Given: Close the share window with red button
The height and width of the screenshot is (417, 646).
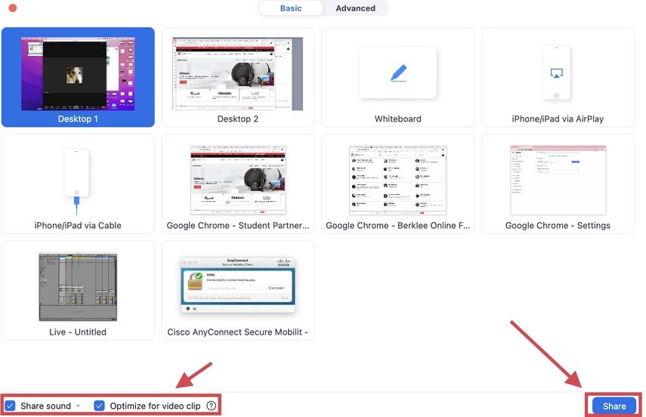Looking at the screenshot, I should (13, 8).
